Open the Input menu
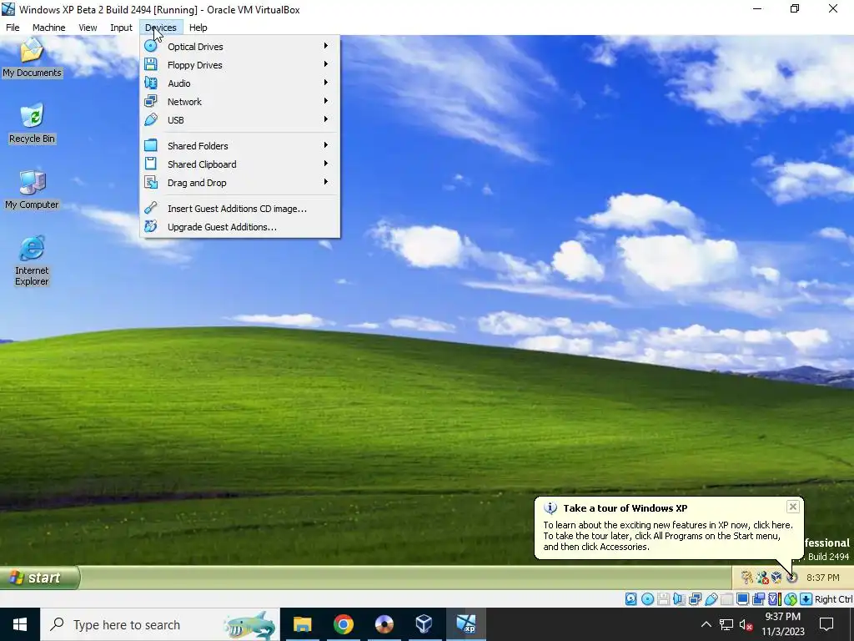Viewport: 854px width, 641px height. [121, 28]
